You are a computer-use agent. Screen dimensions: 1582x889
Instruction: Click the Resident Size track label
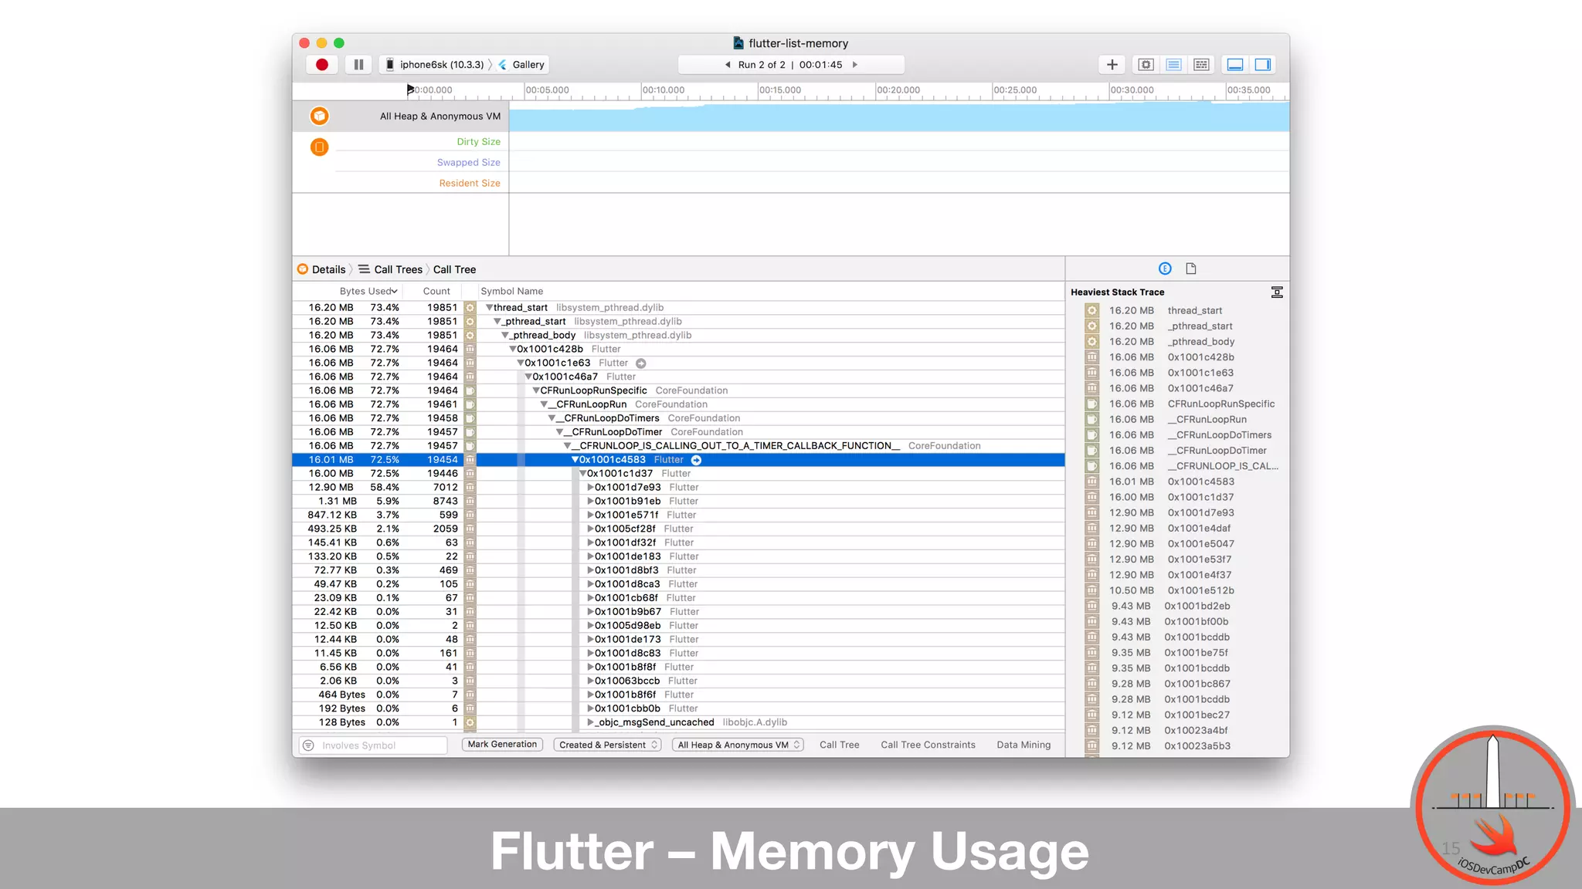[x=470, y=183]
